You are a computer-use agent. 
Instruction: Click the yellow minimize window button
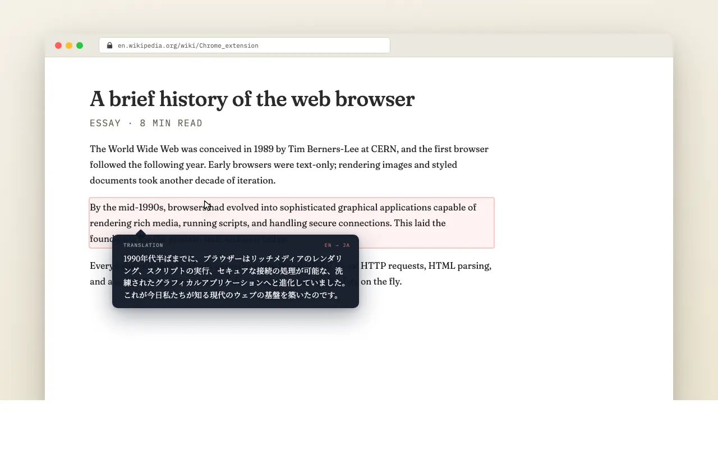click(69, 45)
